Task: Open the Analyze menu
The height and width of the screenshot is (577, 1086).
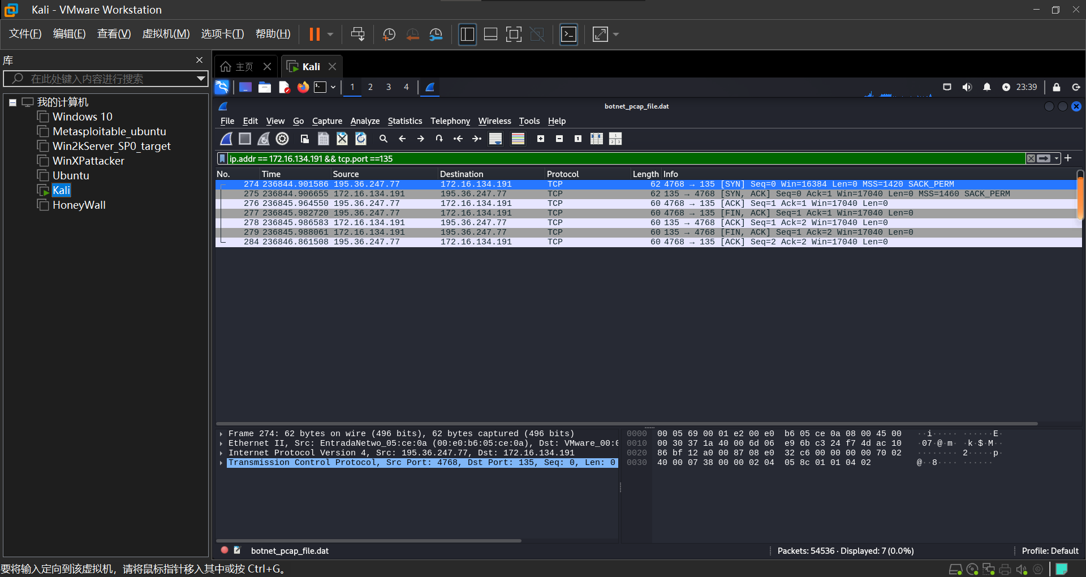Action: point(365,121)
